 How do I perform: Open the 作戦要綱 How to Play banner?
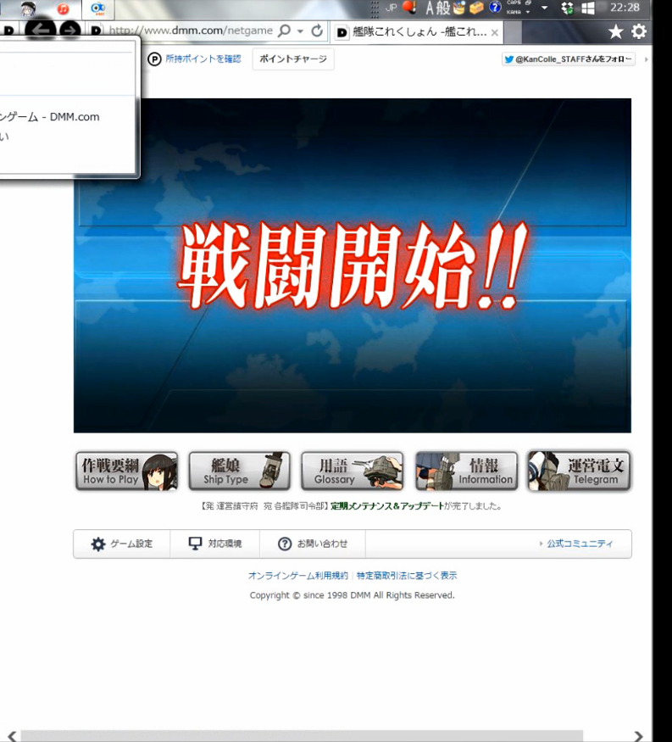(127, 471)
